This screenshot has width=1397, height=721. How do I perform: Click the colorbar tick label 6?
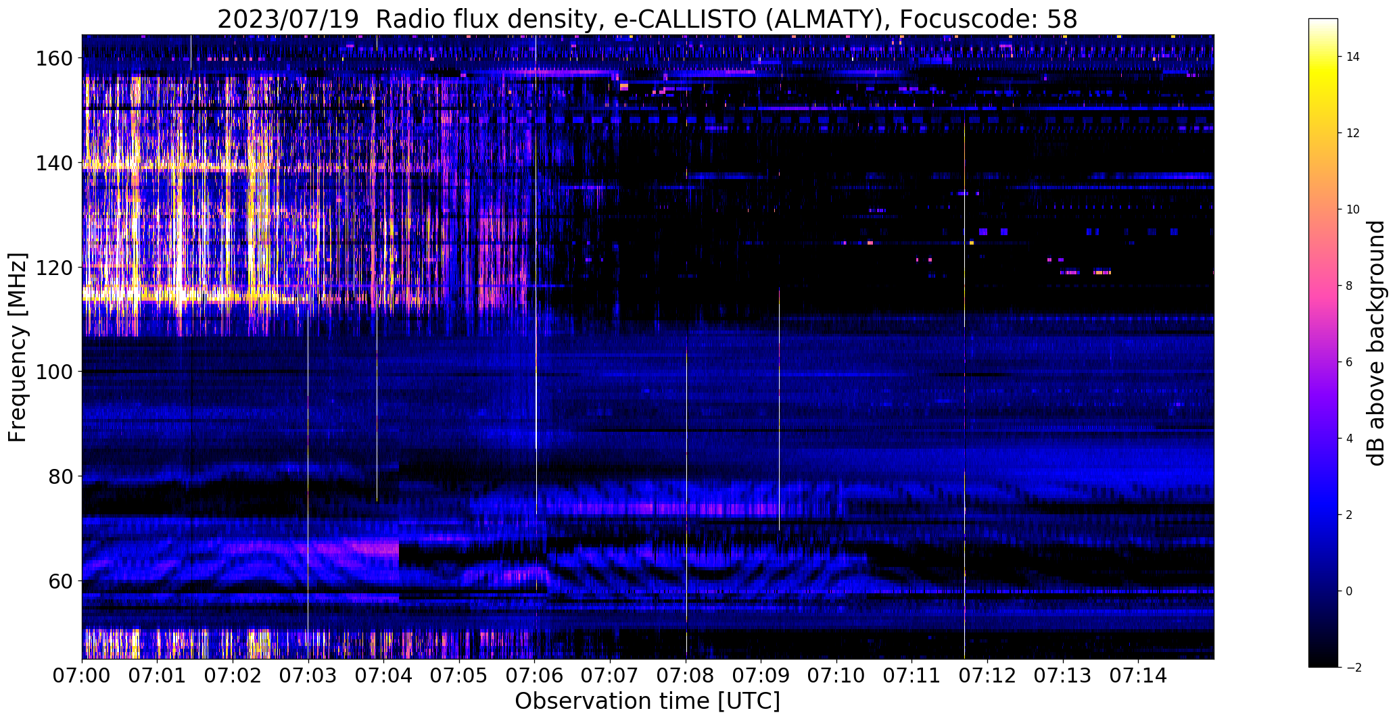[x=1350, y=362]
